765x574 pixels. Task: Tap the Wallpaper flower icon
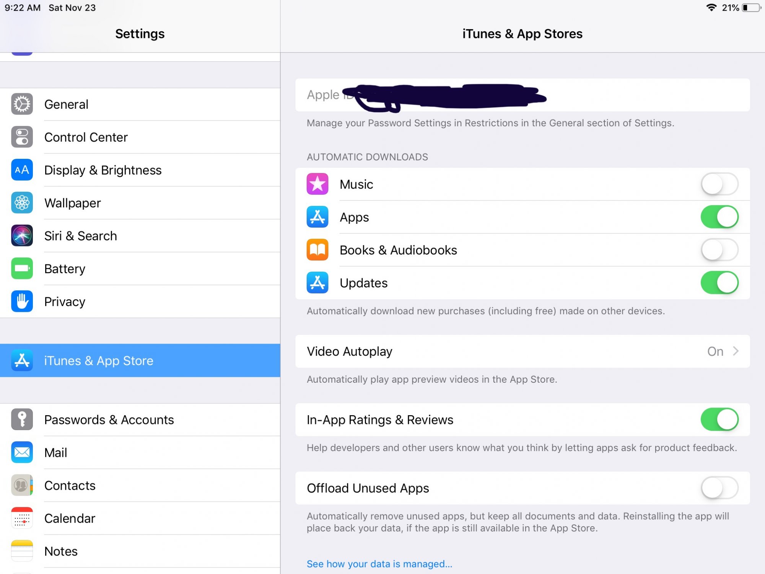click(22, 203)
